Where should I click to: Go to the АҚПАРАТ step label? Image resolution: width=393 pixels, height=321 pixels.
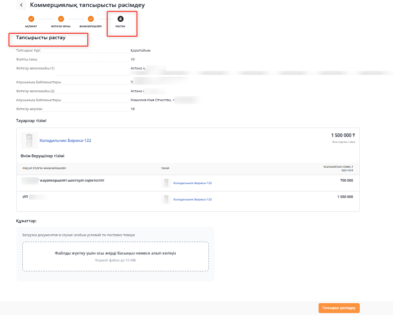31,26
